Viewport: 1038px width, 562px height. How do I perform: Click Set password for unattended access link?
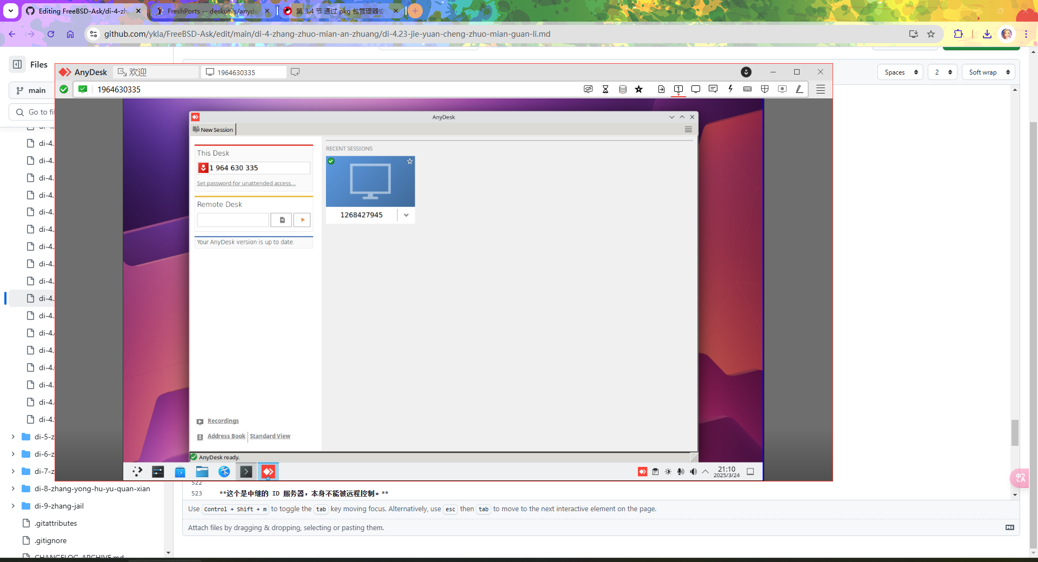(246, 183)
